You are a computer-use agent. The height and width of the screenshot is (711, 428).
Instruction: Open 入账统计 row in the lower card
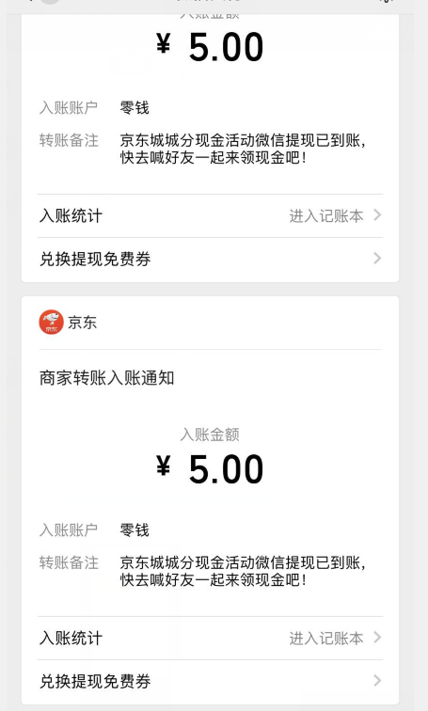click(x=210, y=638)
